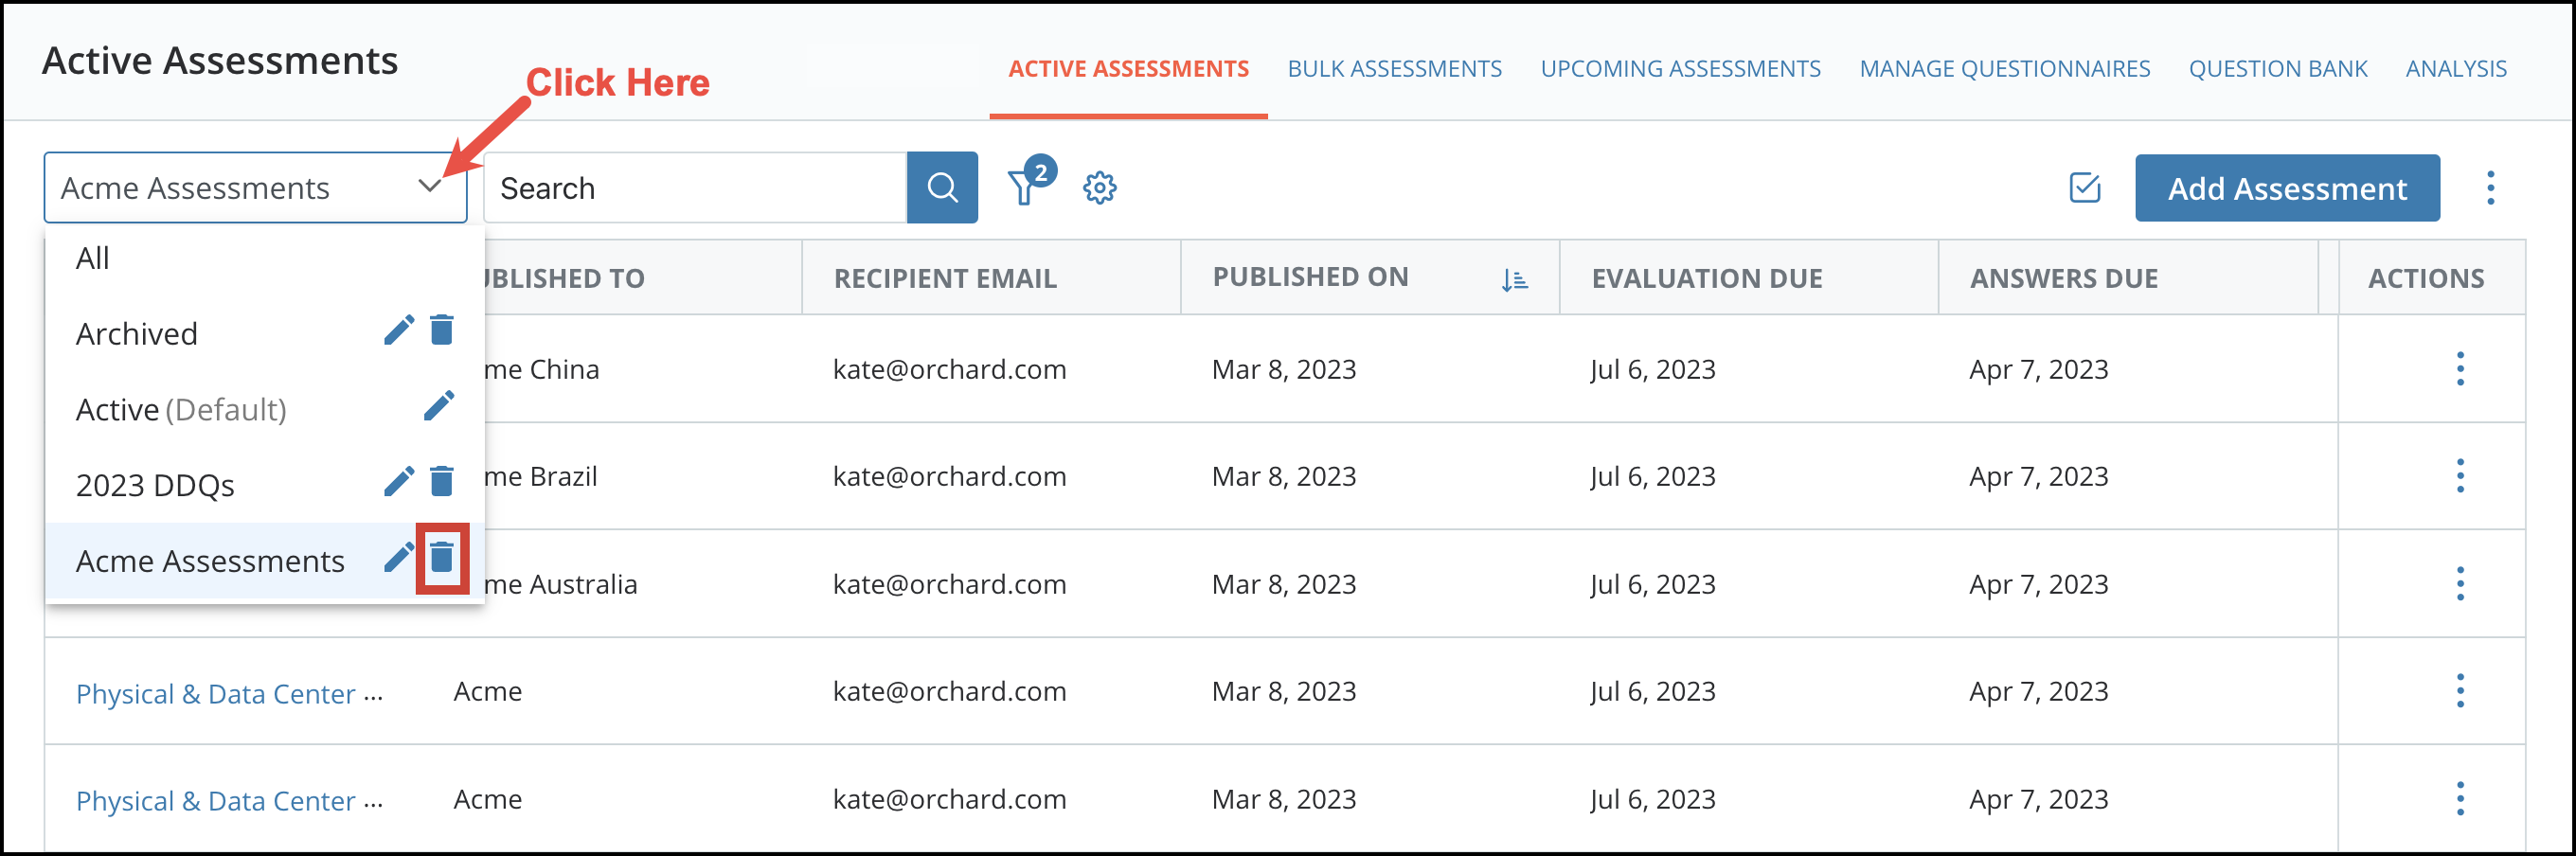Screen dimensions: 2576x856
Task: Select All from the views dropdown
Action: coord(93,257)
